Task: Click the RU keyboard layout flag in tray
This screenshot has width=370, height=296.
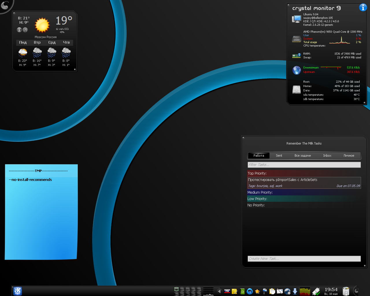Action: (x=227, y=291)
